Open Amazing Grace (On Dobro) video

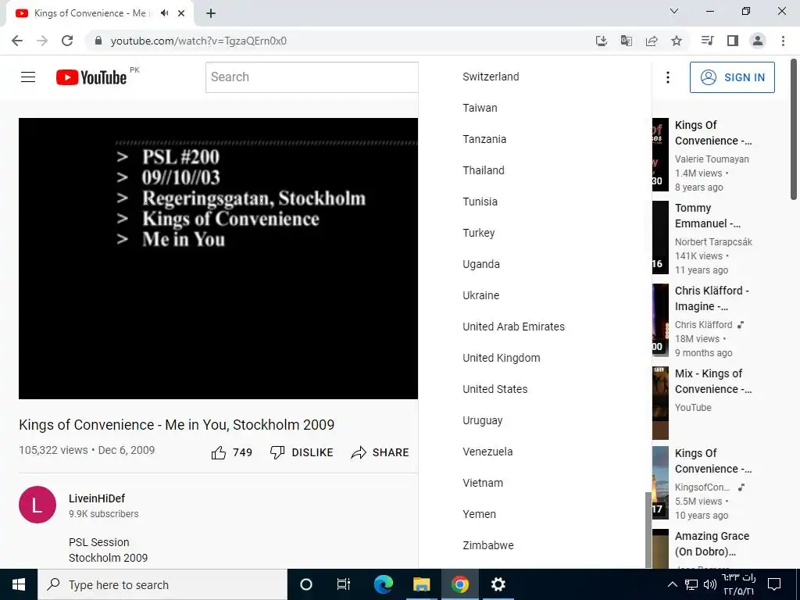712,544
